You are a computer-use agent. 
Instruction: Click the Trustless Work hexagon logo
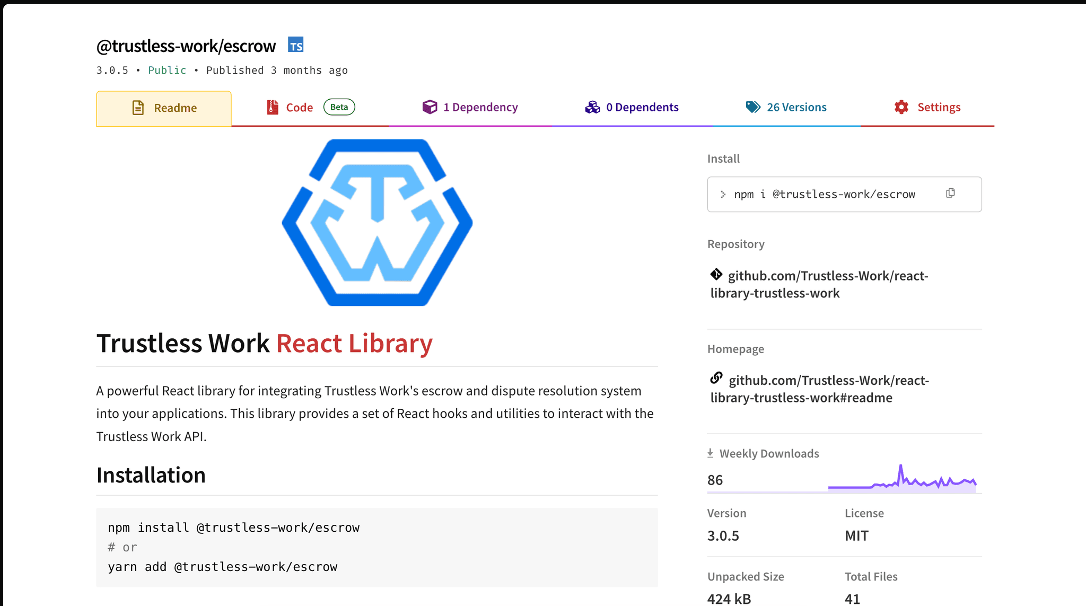coord(377,223)
